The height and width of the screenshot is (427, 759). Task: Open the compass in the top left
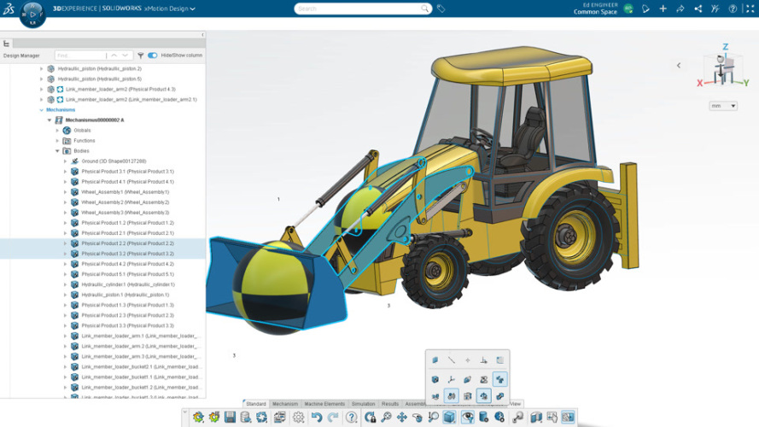click(32, 14)
